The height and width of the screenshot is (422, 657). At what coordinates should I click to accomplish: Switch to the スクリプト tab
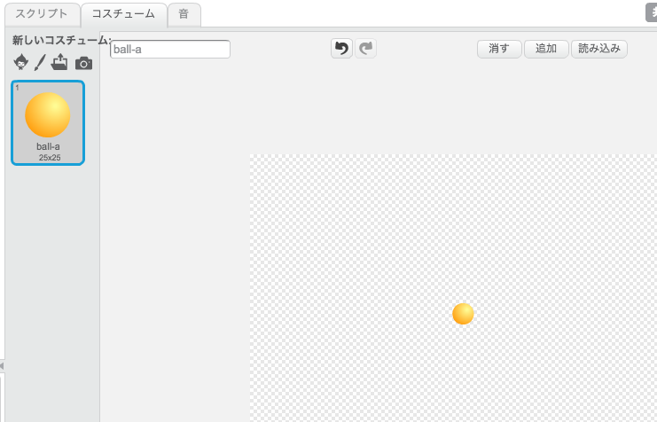[41, 14]
